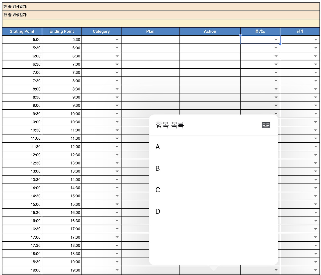Click the Category column header

(x=101, y=31)
